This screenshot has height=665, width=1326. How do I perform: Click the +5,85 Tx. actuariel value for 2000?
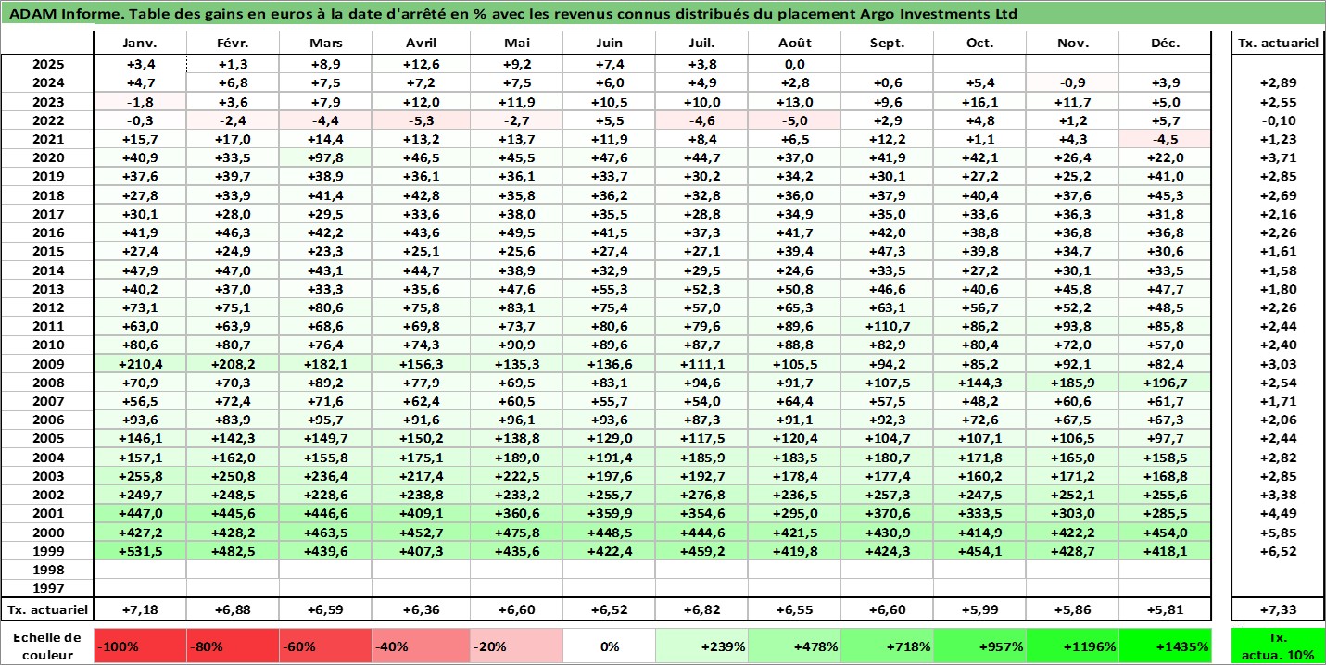point(1278,533)
